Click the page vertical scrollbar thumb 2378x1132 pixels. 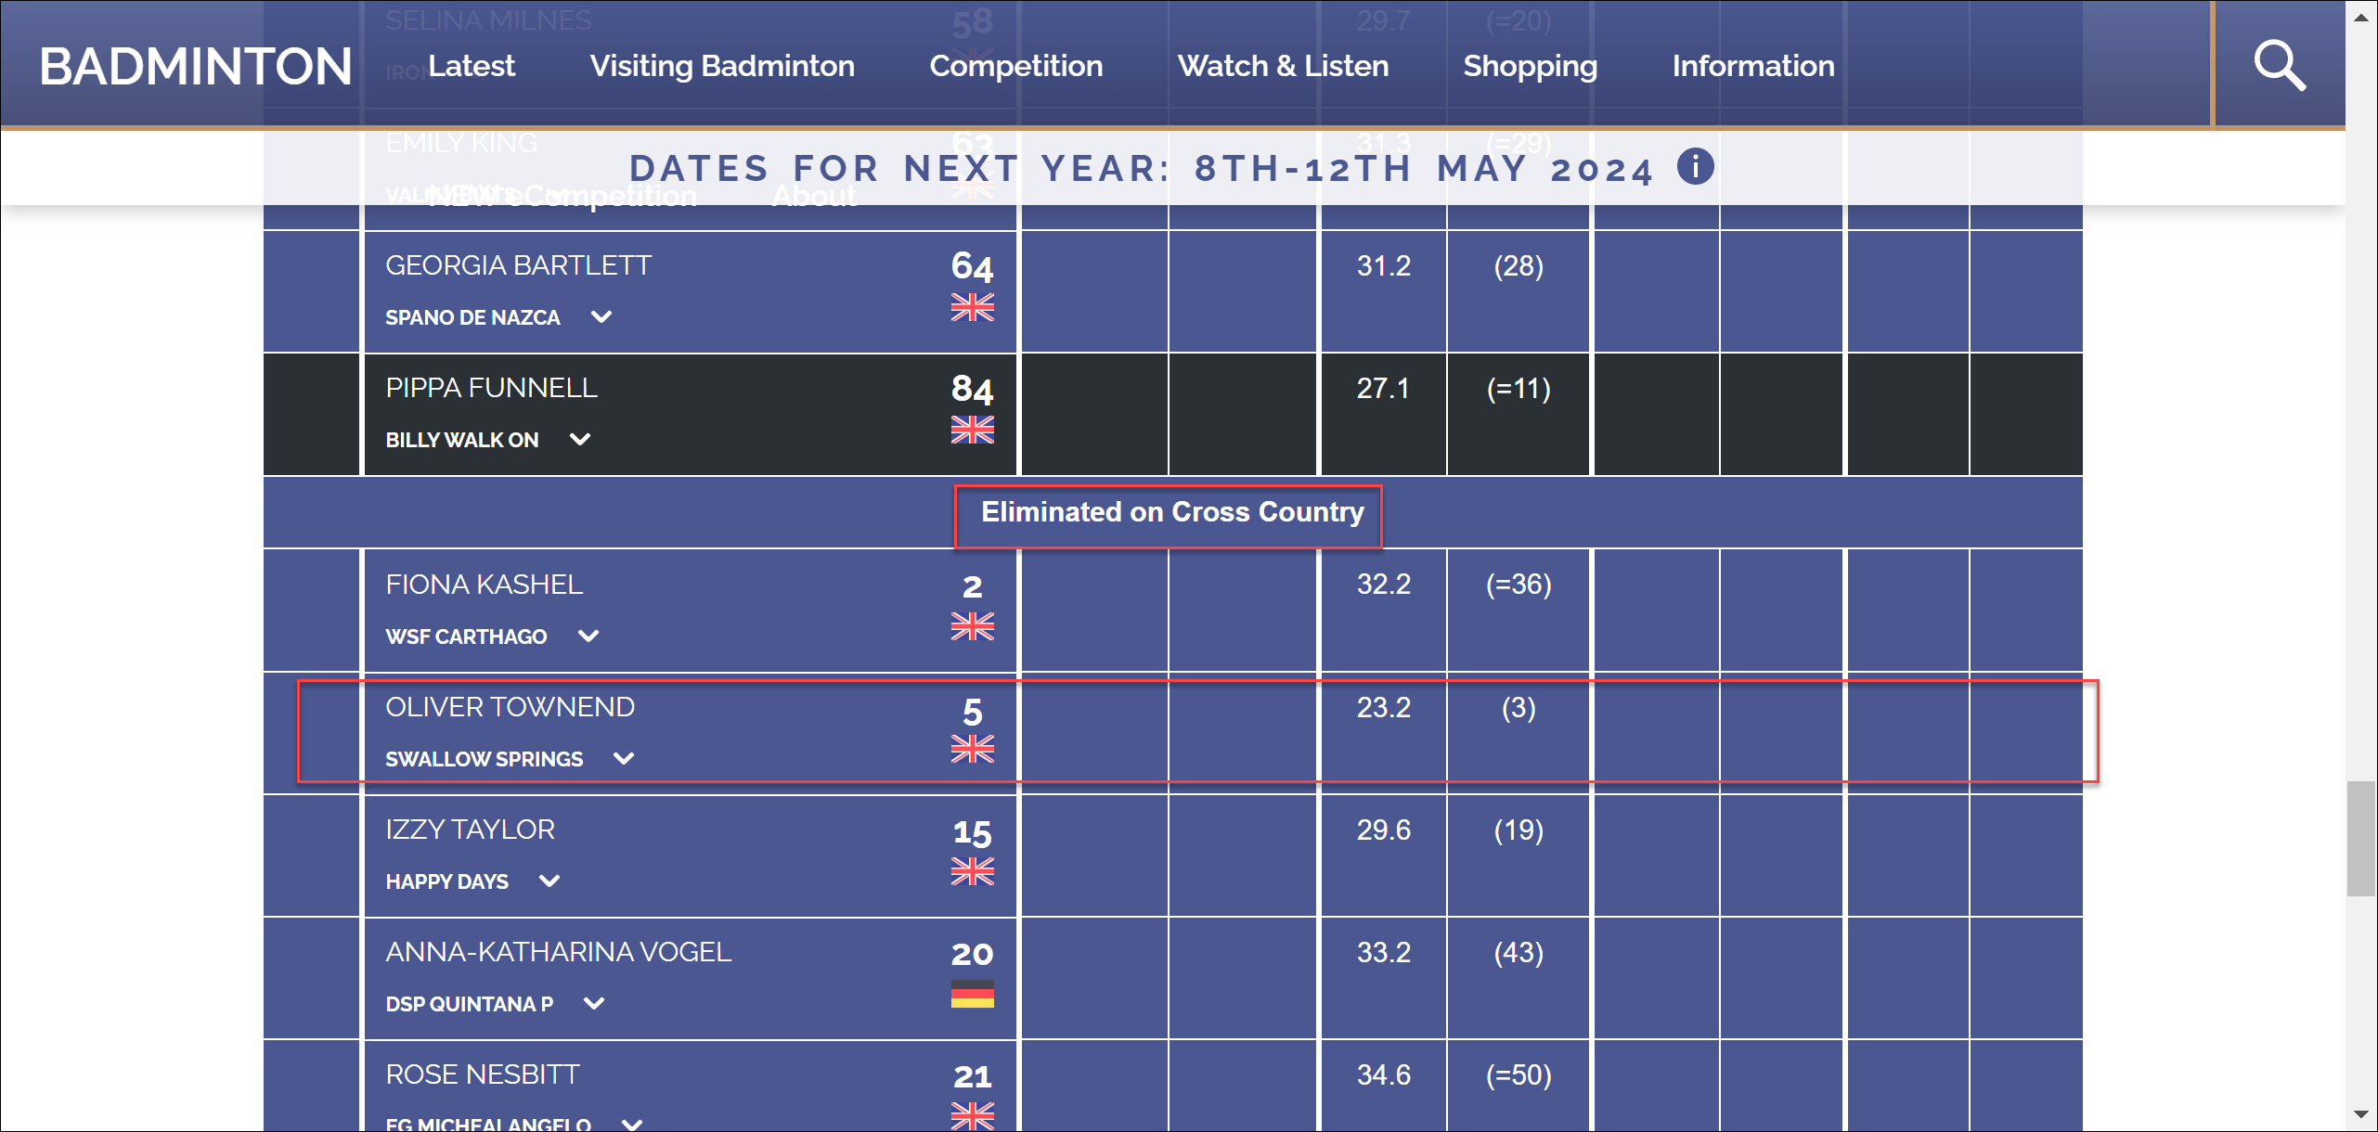click(2360, 839)
